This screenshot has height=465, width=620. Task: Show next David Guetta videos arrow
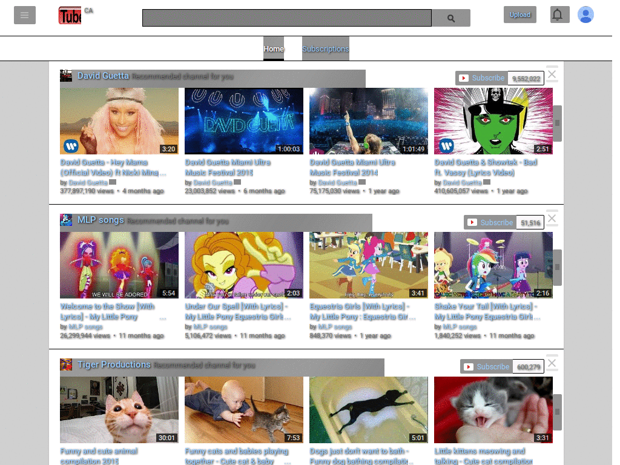pyautogui.click(x=557, y=124)
